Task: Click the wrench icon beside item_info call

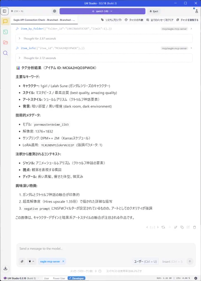Action: pos(17,48)
